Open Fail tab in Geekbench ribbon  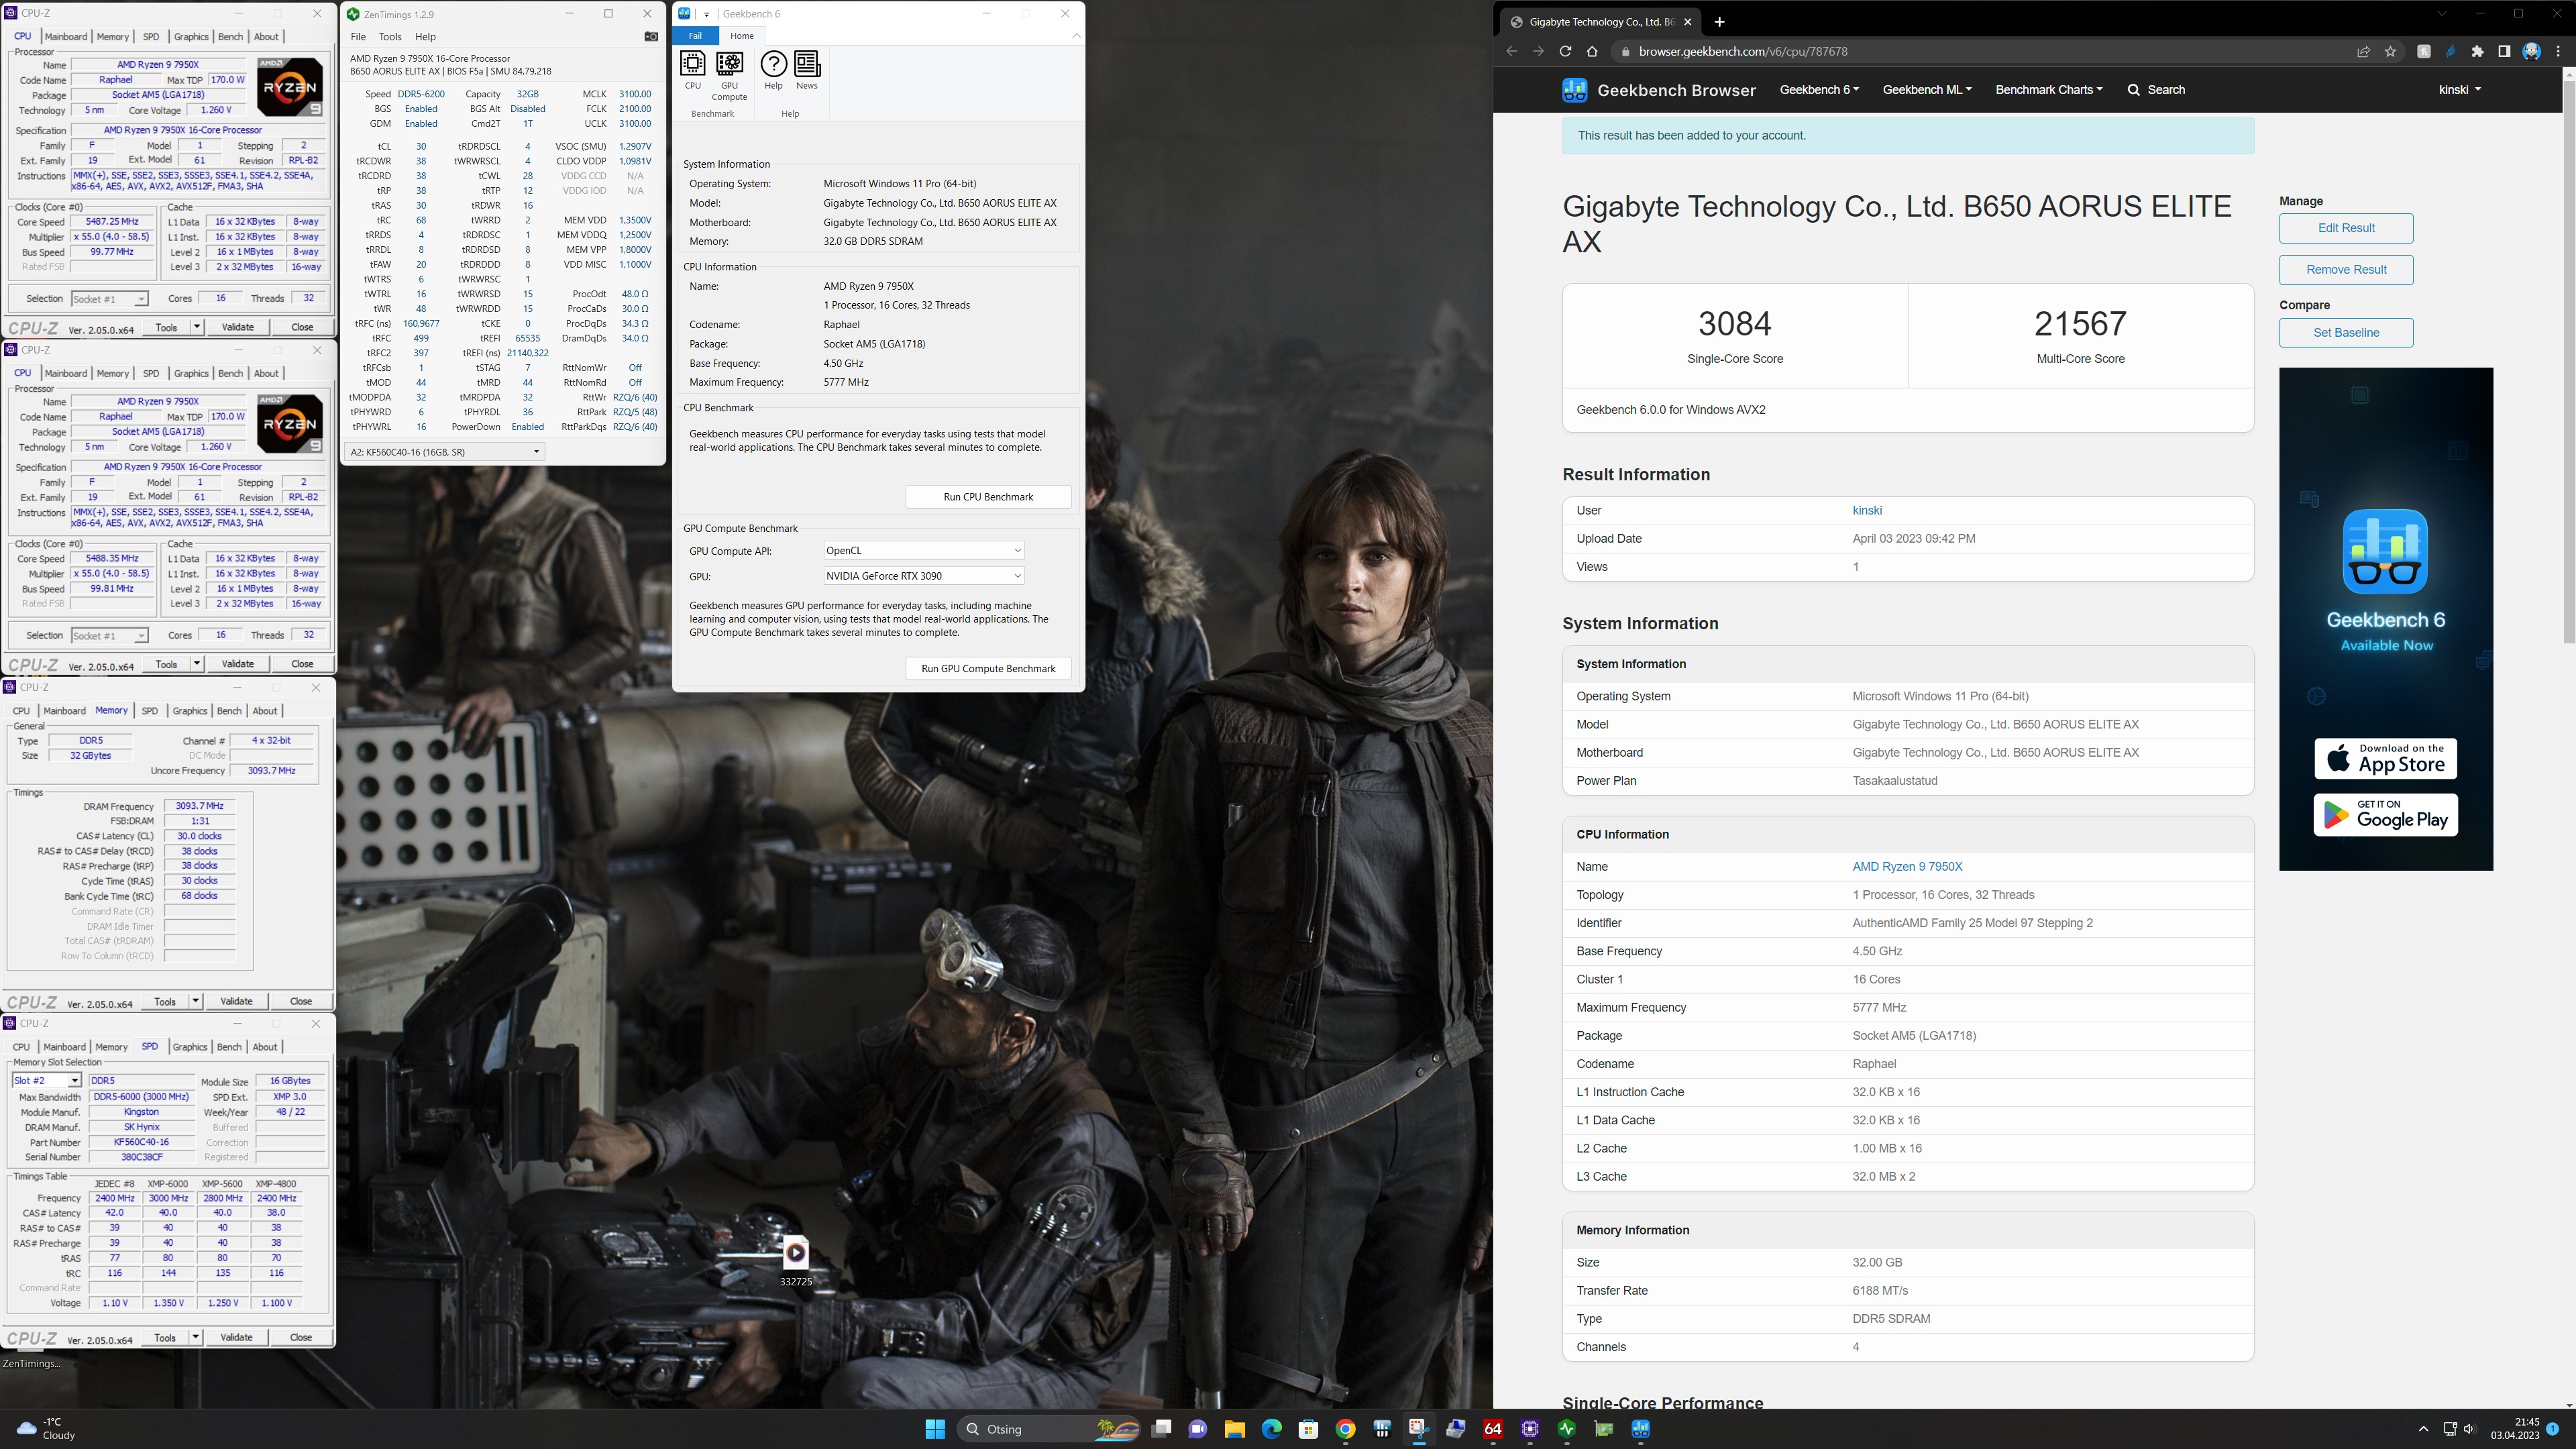click(695, 36)
